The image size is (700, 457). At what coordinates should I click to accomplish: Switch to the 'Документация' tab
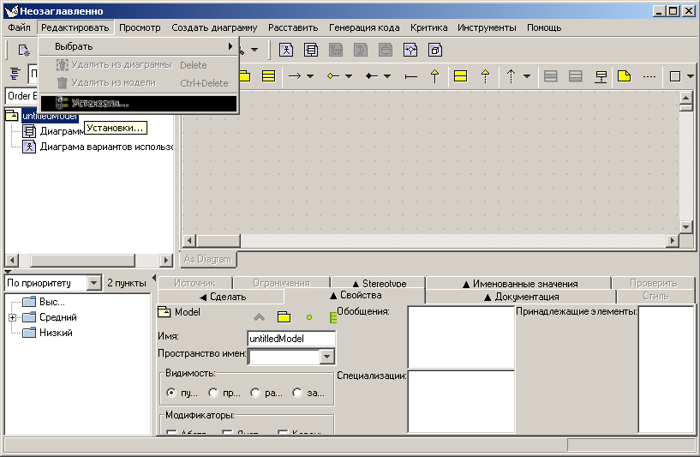pos(521,297)
